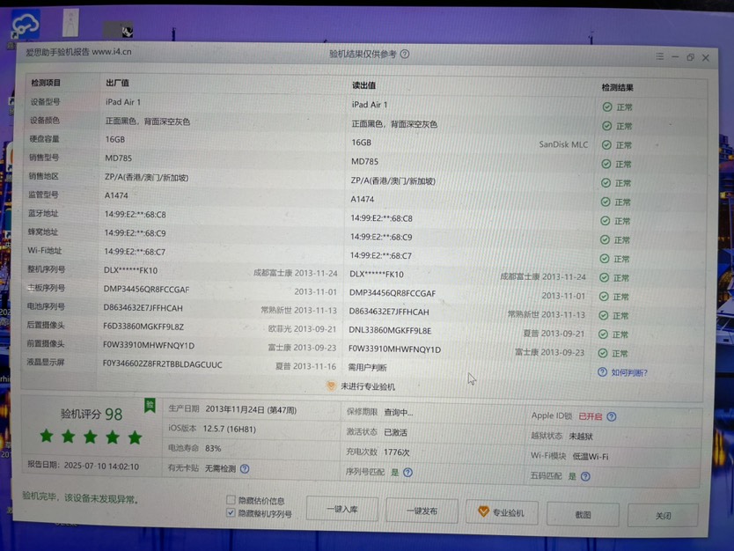Click the green check icon in the 销售型号 row
The height and width of the screenshot is (551, 734).
606,165
